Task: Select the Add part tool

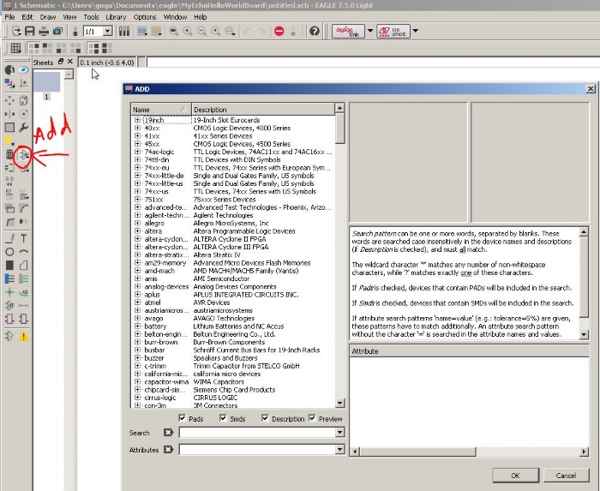Action: coord(23,155)
